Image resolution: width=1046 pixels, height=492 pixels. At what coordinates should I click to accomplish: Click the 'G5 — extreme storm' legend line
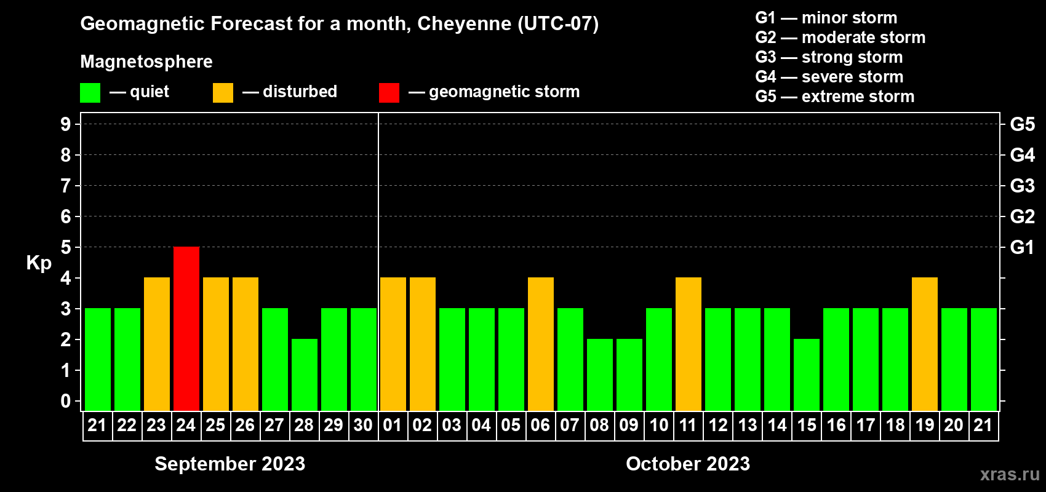[835, 97]
